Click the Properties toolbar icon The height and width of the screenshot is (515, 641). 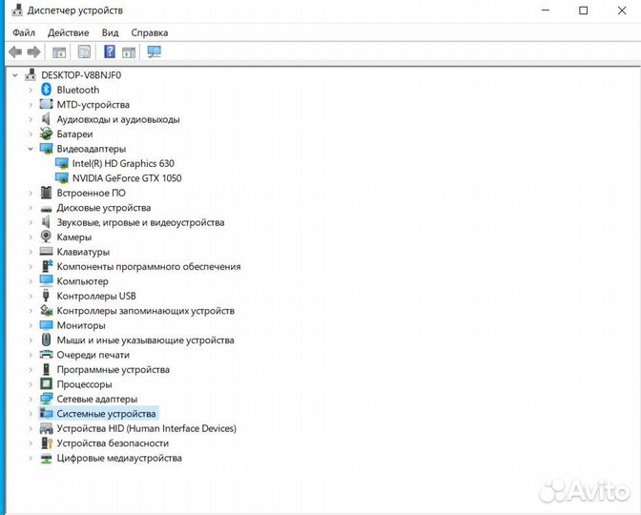pyautogui.click(x=84, y=51)
